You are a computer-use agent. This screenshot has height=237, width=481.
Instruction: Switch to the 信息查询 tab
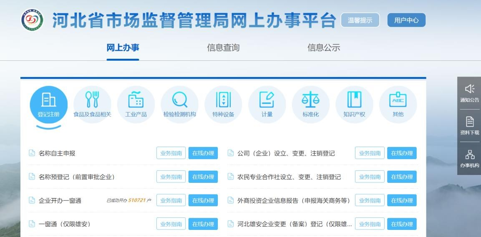click(223, 47)
